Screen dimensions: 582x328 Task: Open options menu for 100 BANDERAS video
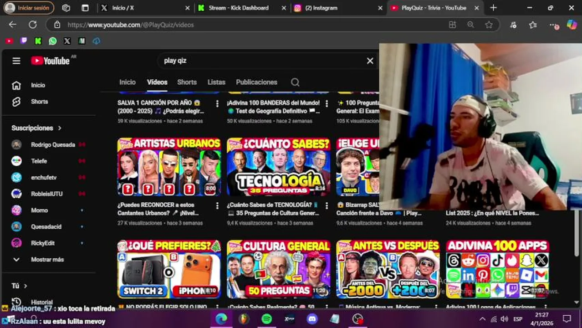tap(326, 103)
